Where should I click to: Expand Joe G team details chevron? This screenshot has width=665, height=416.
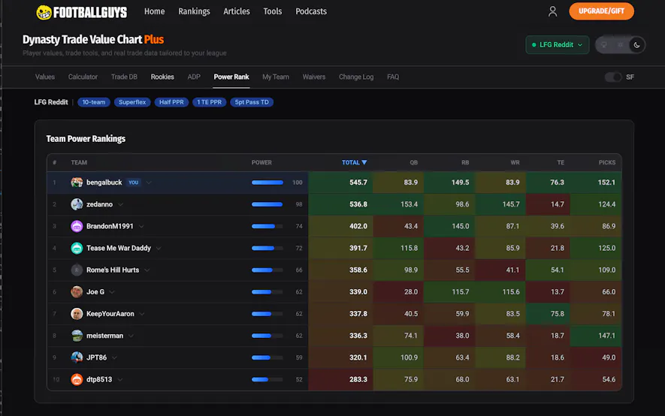pos(112,292)
